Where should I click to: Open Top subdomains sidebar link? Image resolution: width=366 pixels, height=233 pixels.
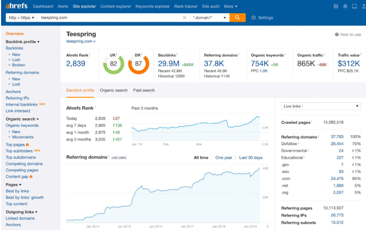coord(21,158)
